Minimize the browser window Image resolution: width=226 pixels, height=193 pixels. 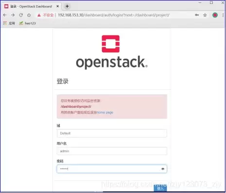pyautogui.click(x=200, y=2)
